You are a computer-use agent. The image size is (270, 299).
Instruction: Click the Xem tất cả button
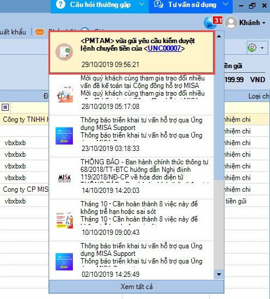pos(136,287)
